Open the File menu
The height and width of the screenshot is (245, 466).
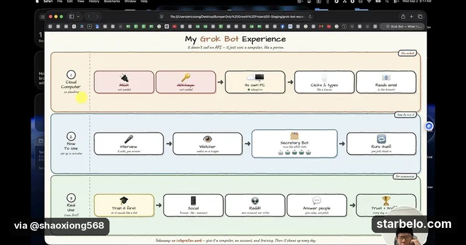pos(60,2)
